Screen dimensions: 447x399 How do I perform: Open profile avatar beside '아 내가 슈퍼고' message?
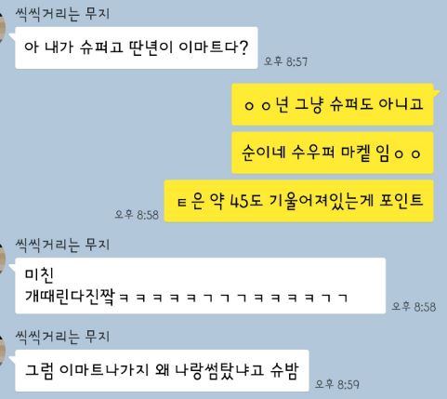(3, 28)
